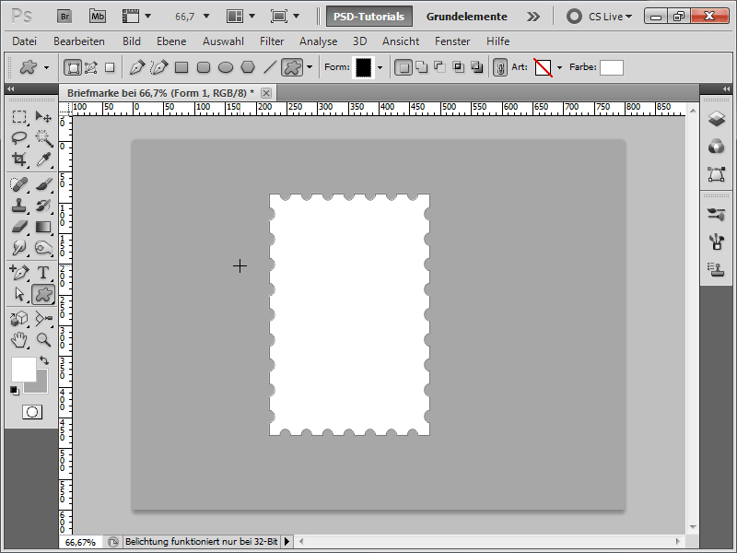Select the Magic Wand tool
Image resolution: width=737 pixels, height=553 pixels.
[x=43, y=137]
